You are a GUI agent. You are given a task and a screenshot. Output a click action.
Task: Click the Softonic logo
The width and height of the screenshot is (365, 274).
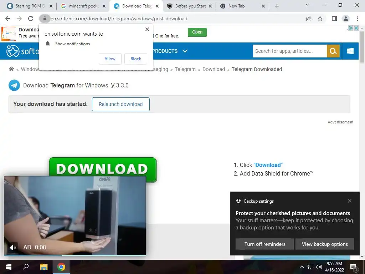coord(22,51)
